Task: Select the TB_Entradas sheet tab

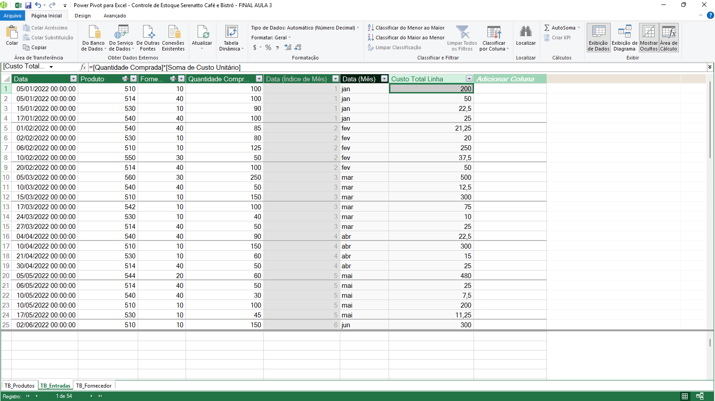Action: [55, 386]
